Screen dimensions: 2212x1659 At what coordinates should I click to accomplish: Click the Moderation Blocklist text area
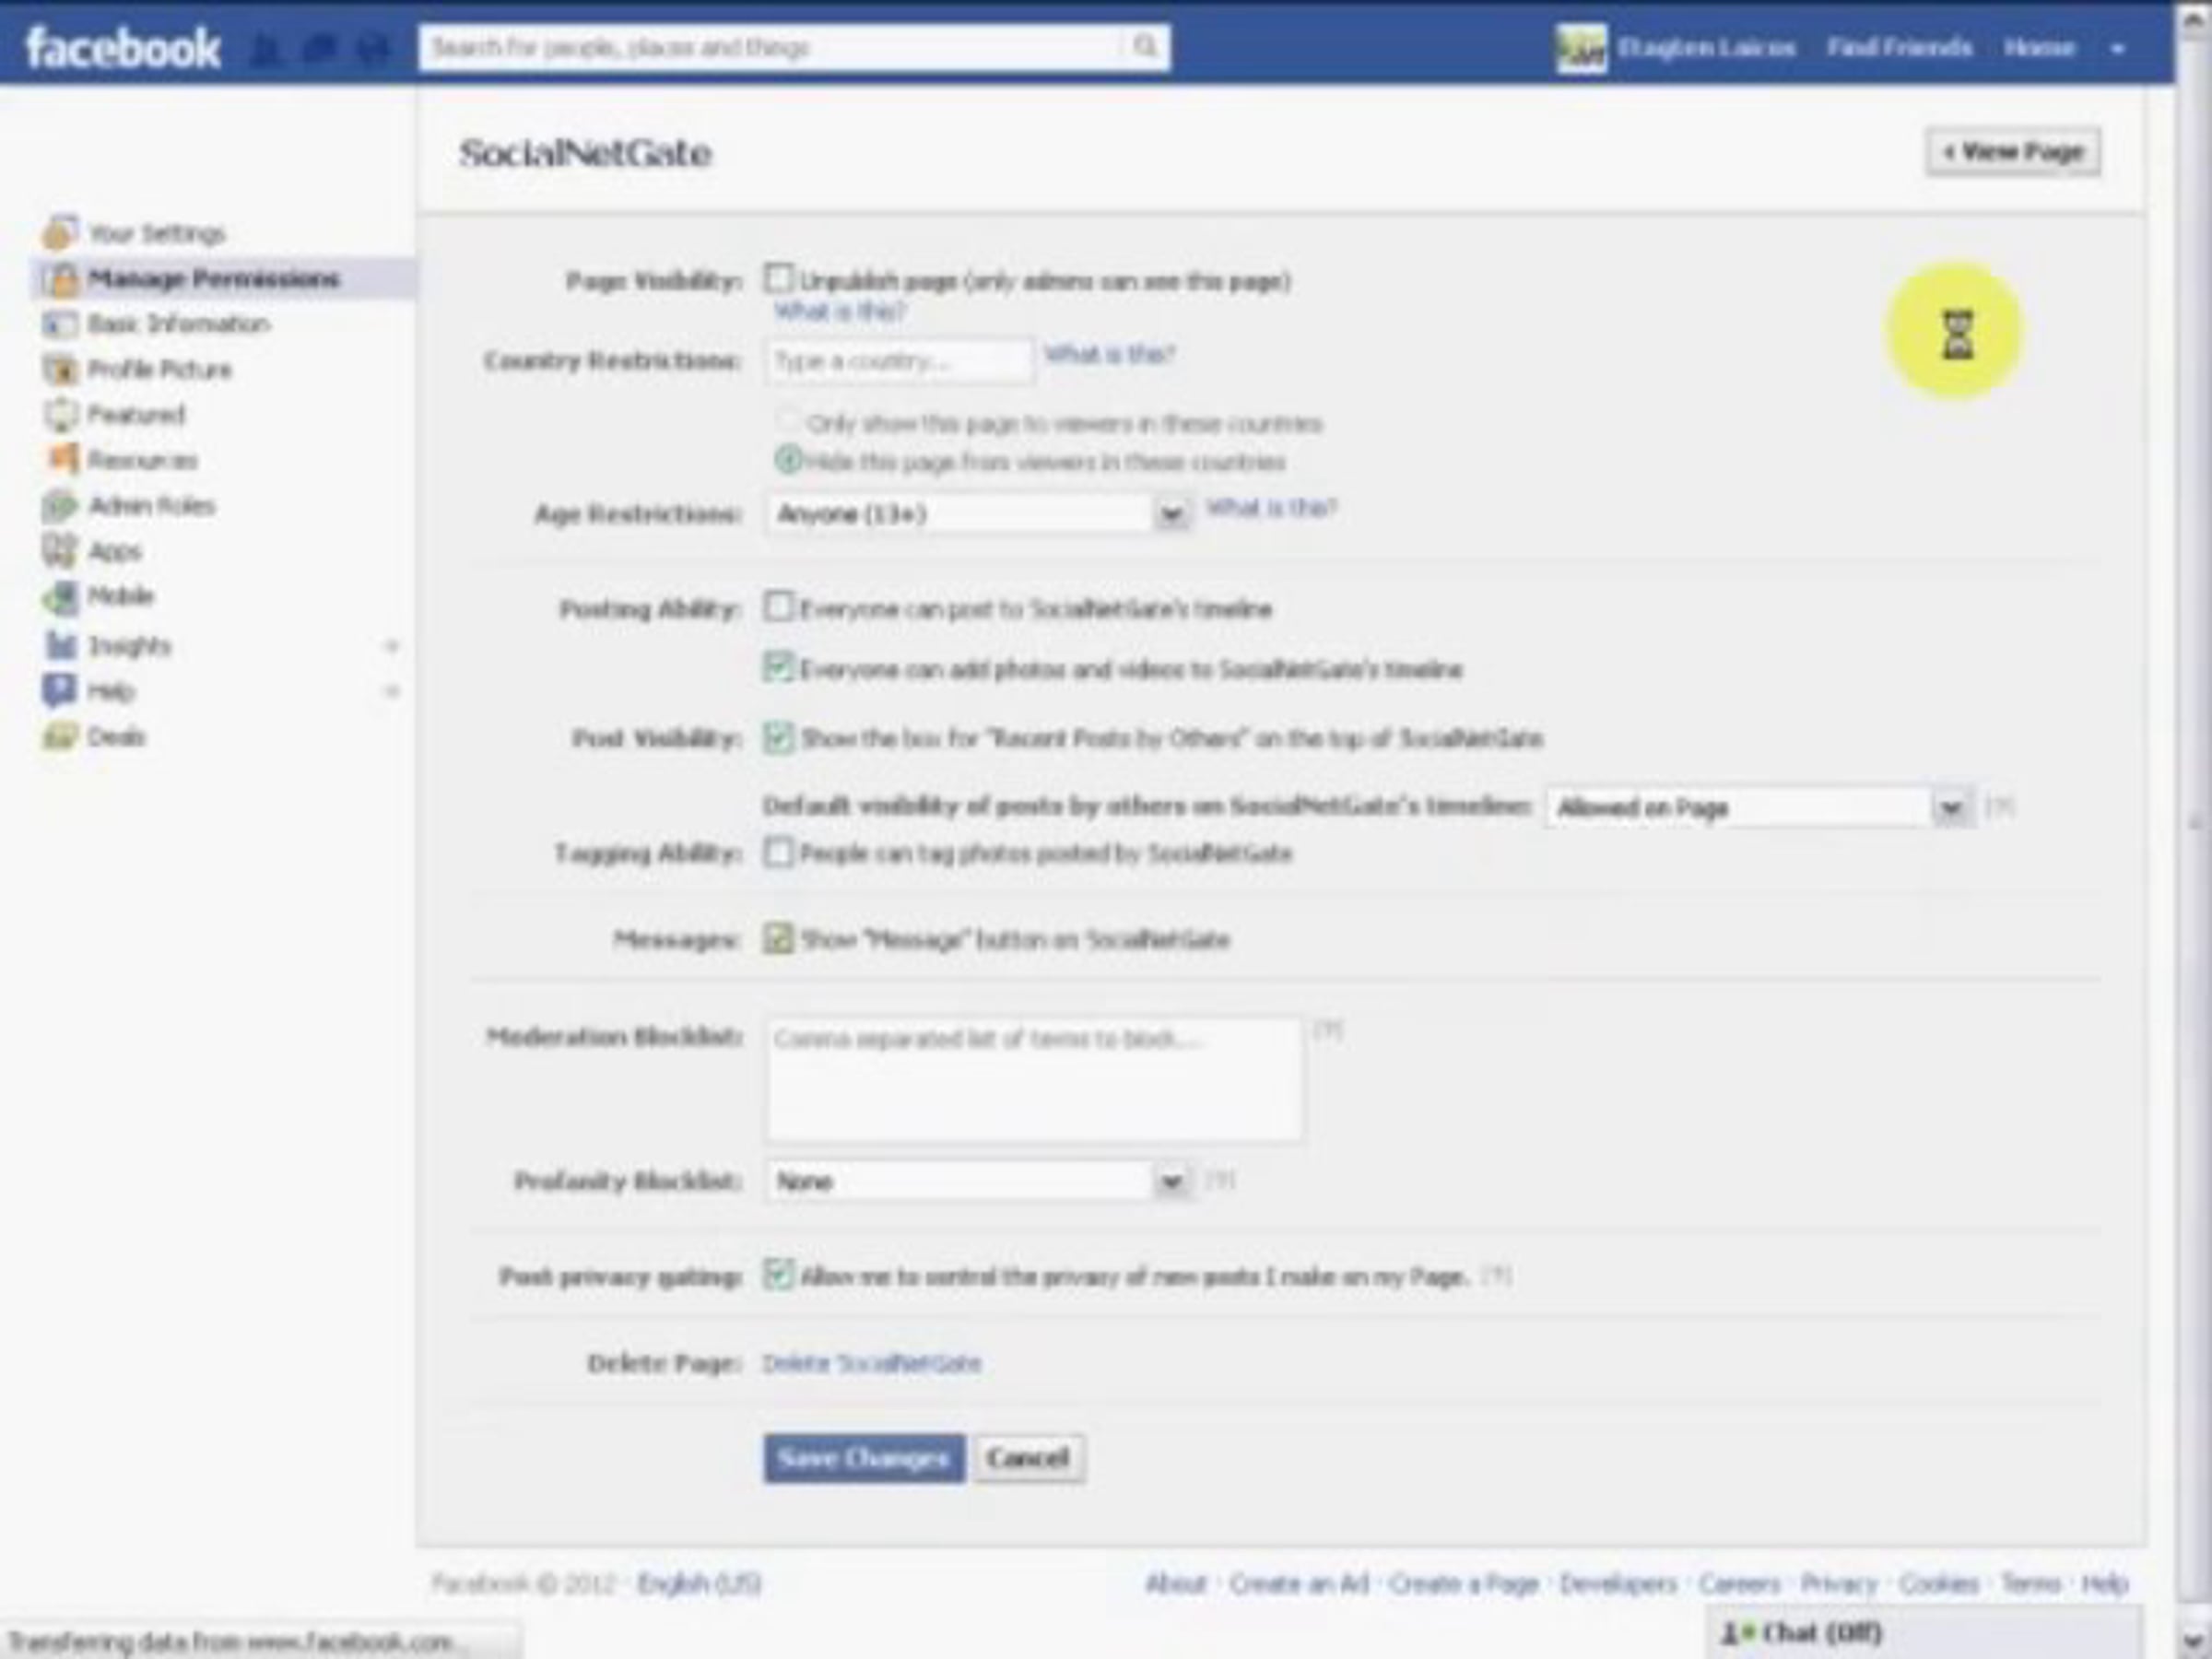pos(1034,1080)
